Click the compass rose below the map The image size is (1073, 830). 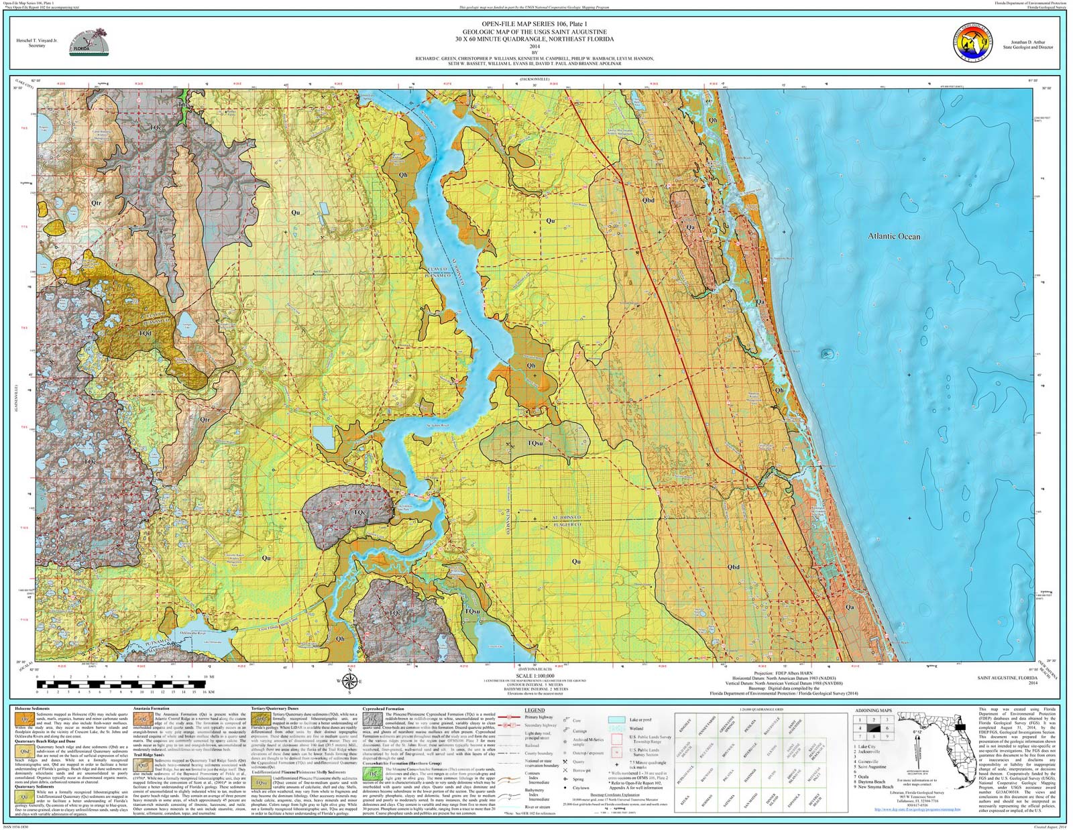349,679
